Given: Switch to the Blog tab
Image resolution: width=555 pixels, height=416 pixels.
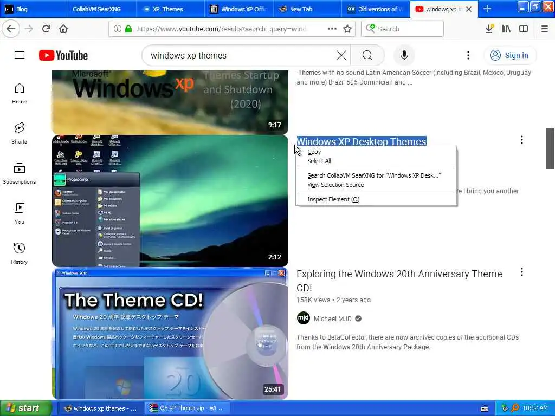Looking at the screenshot, I should pyautogui.click(x=34, y=9).
